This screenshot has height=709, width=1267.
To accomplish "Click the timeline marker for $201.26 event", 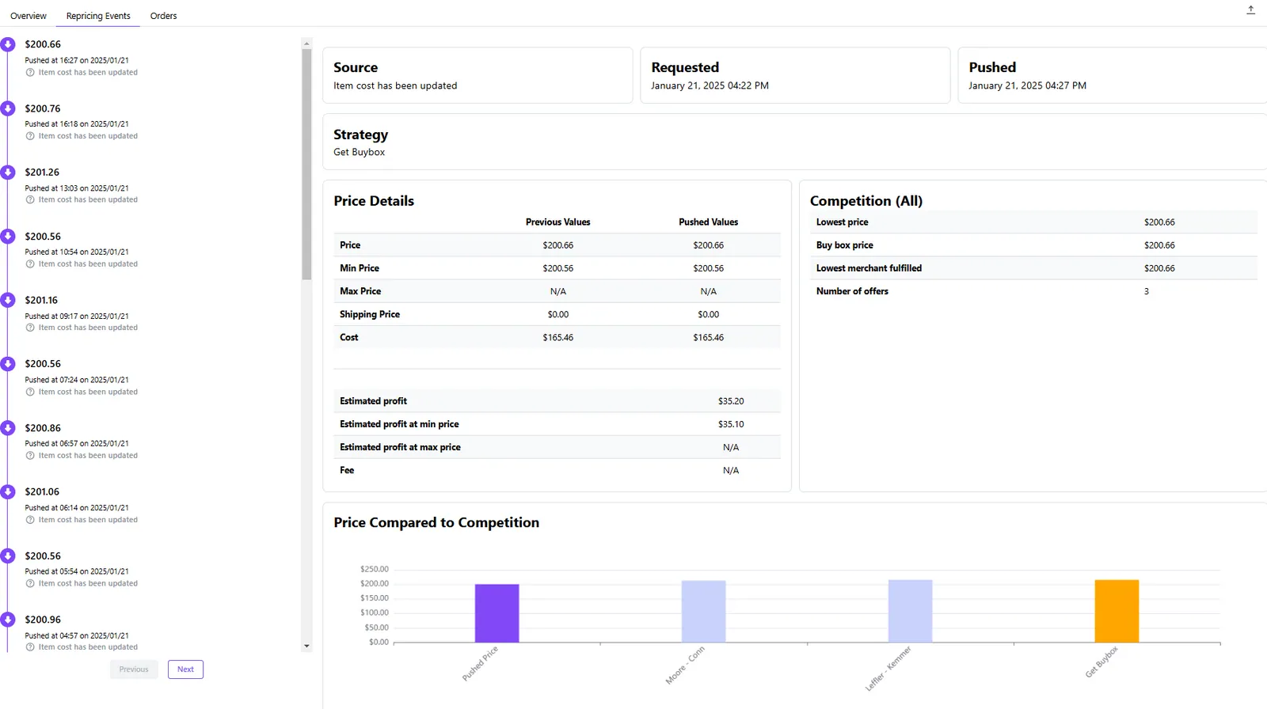I will pyautogui.click(x=8, y=172).
